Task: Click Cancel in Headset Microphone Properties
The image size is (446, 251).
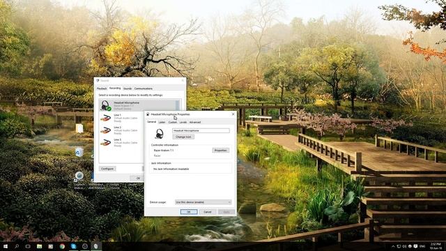Action: 208,212
